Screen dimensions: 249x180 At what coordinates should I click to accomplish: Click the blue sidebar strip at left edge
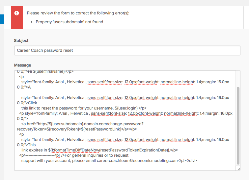pyautogui.click(x=2, y=19)
